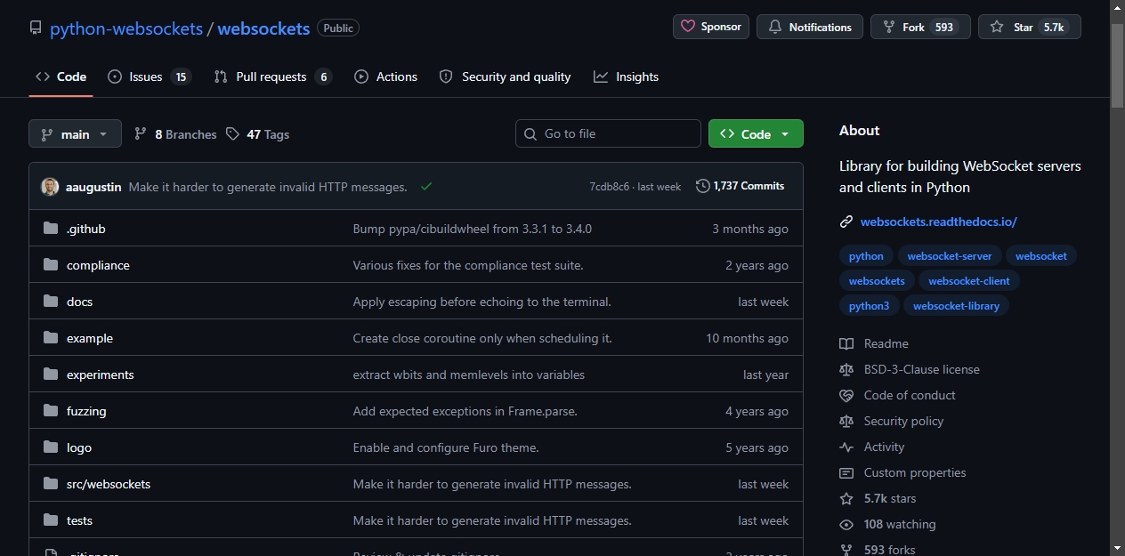Open commit hash 7cdb8c6
Image resolution: width=1125 pixels, height=556 pixels.
point(609,187)
